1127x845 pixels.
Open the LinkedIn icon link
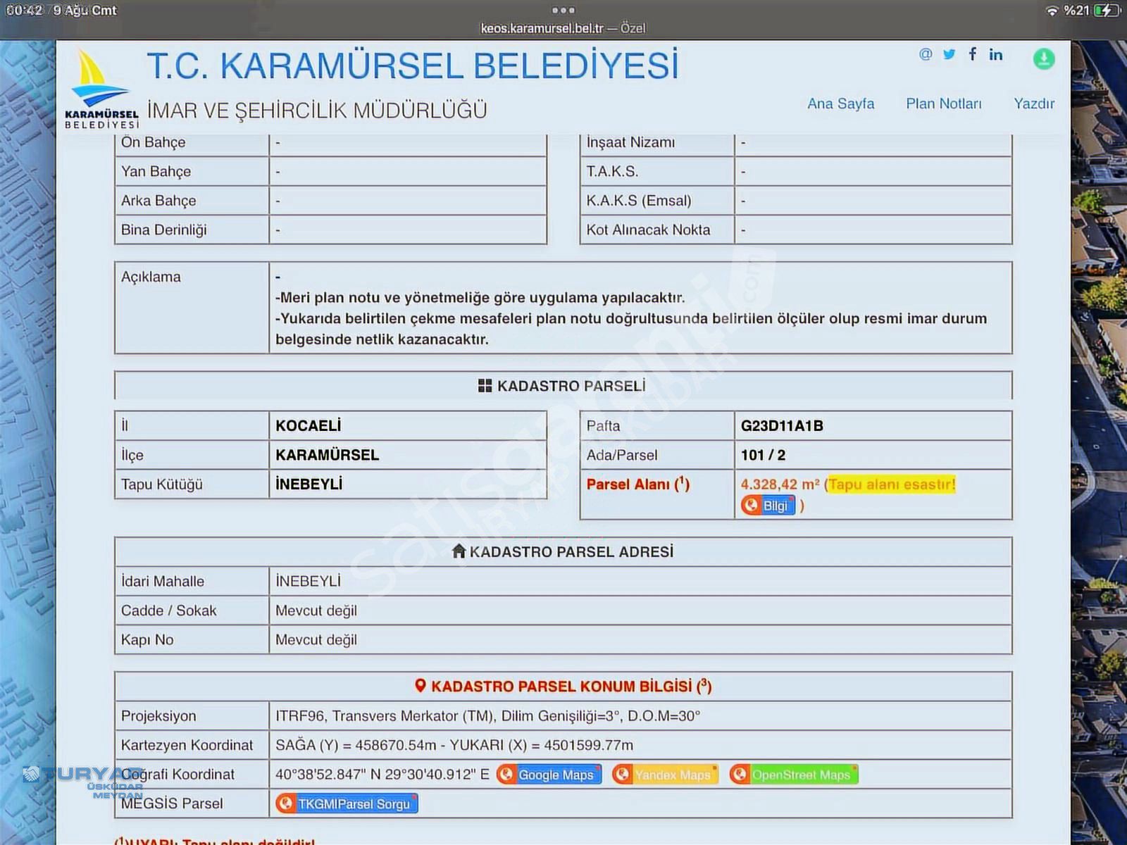tap(995, 54)
